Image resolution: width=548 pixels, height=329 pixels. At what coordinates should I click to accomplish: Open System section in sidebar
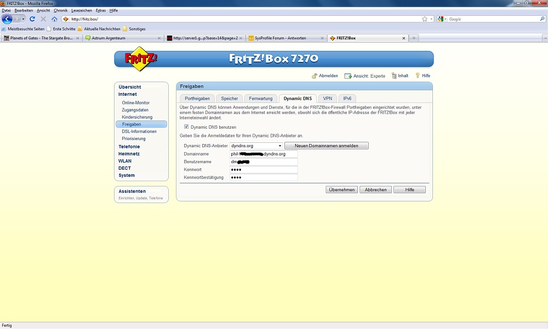click(x=127, y=175)
